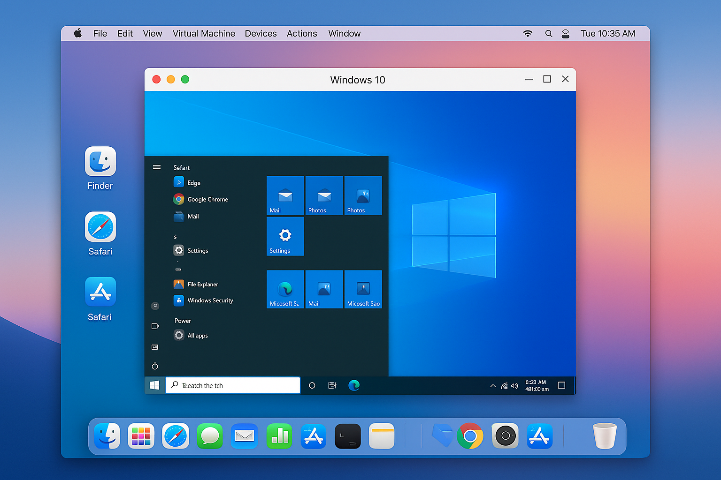Open Spotlight search in the menu bar

point(548,33)
